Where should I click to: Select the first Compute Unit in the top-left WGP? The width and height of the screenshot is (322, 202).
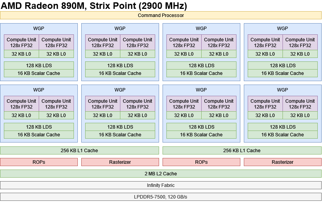pos(22,42)
